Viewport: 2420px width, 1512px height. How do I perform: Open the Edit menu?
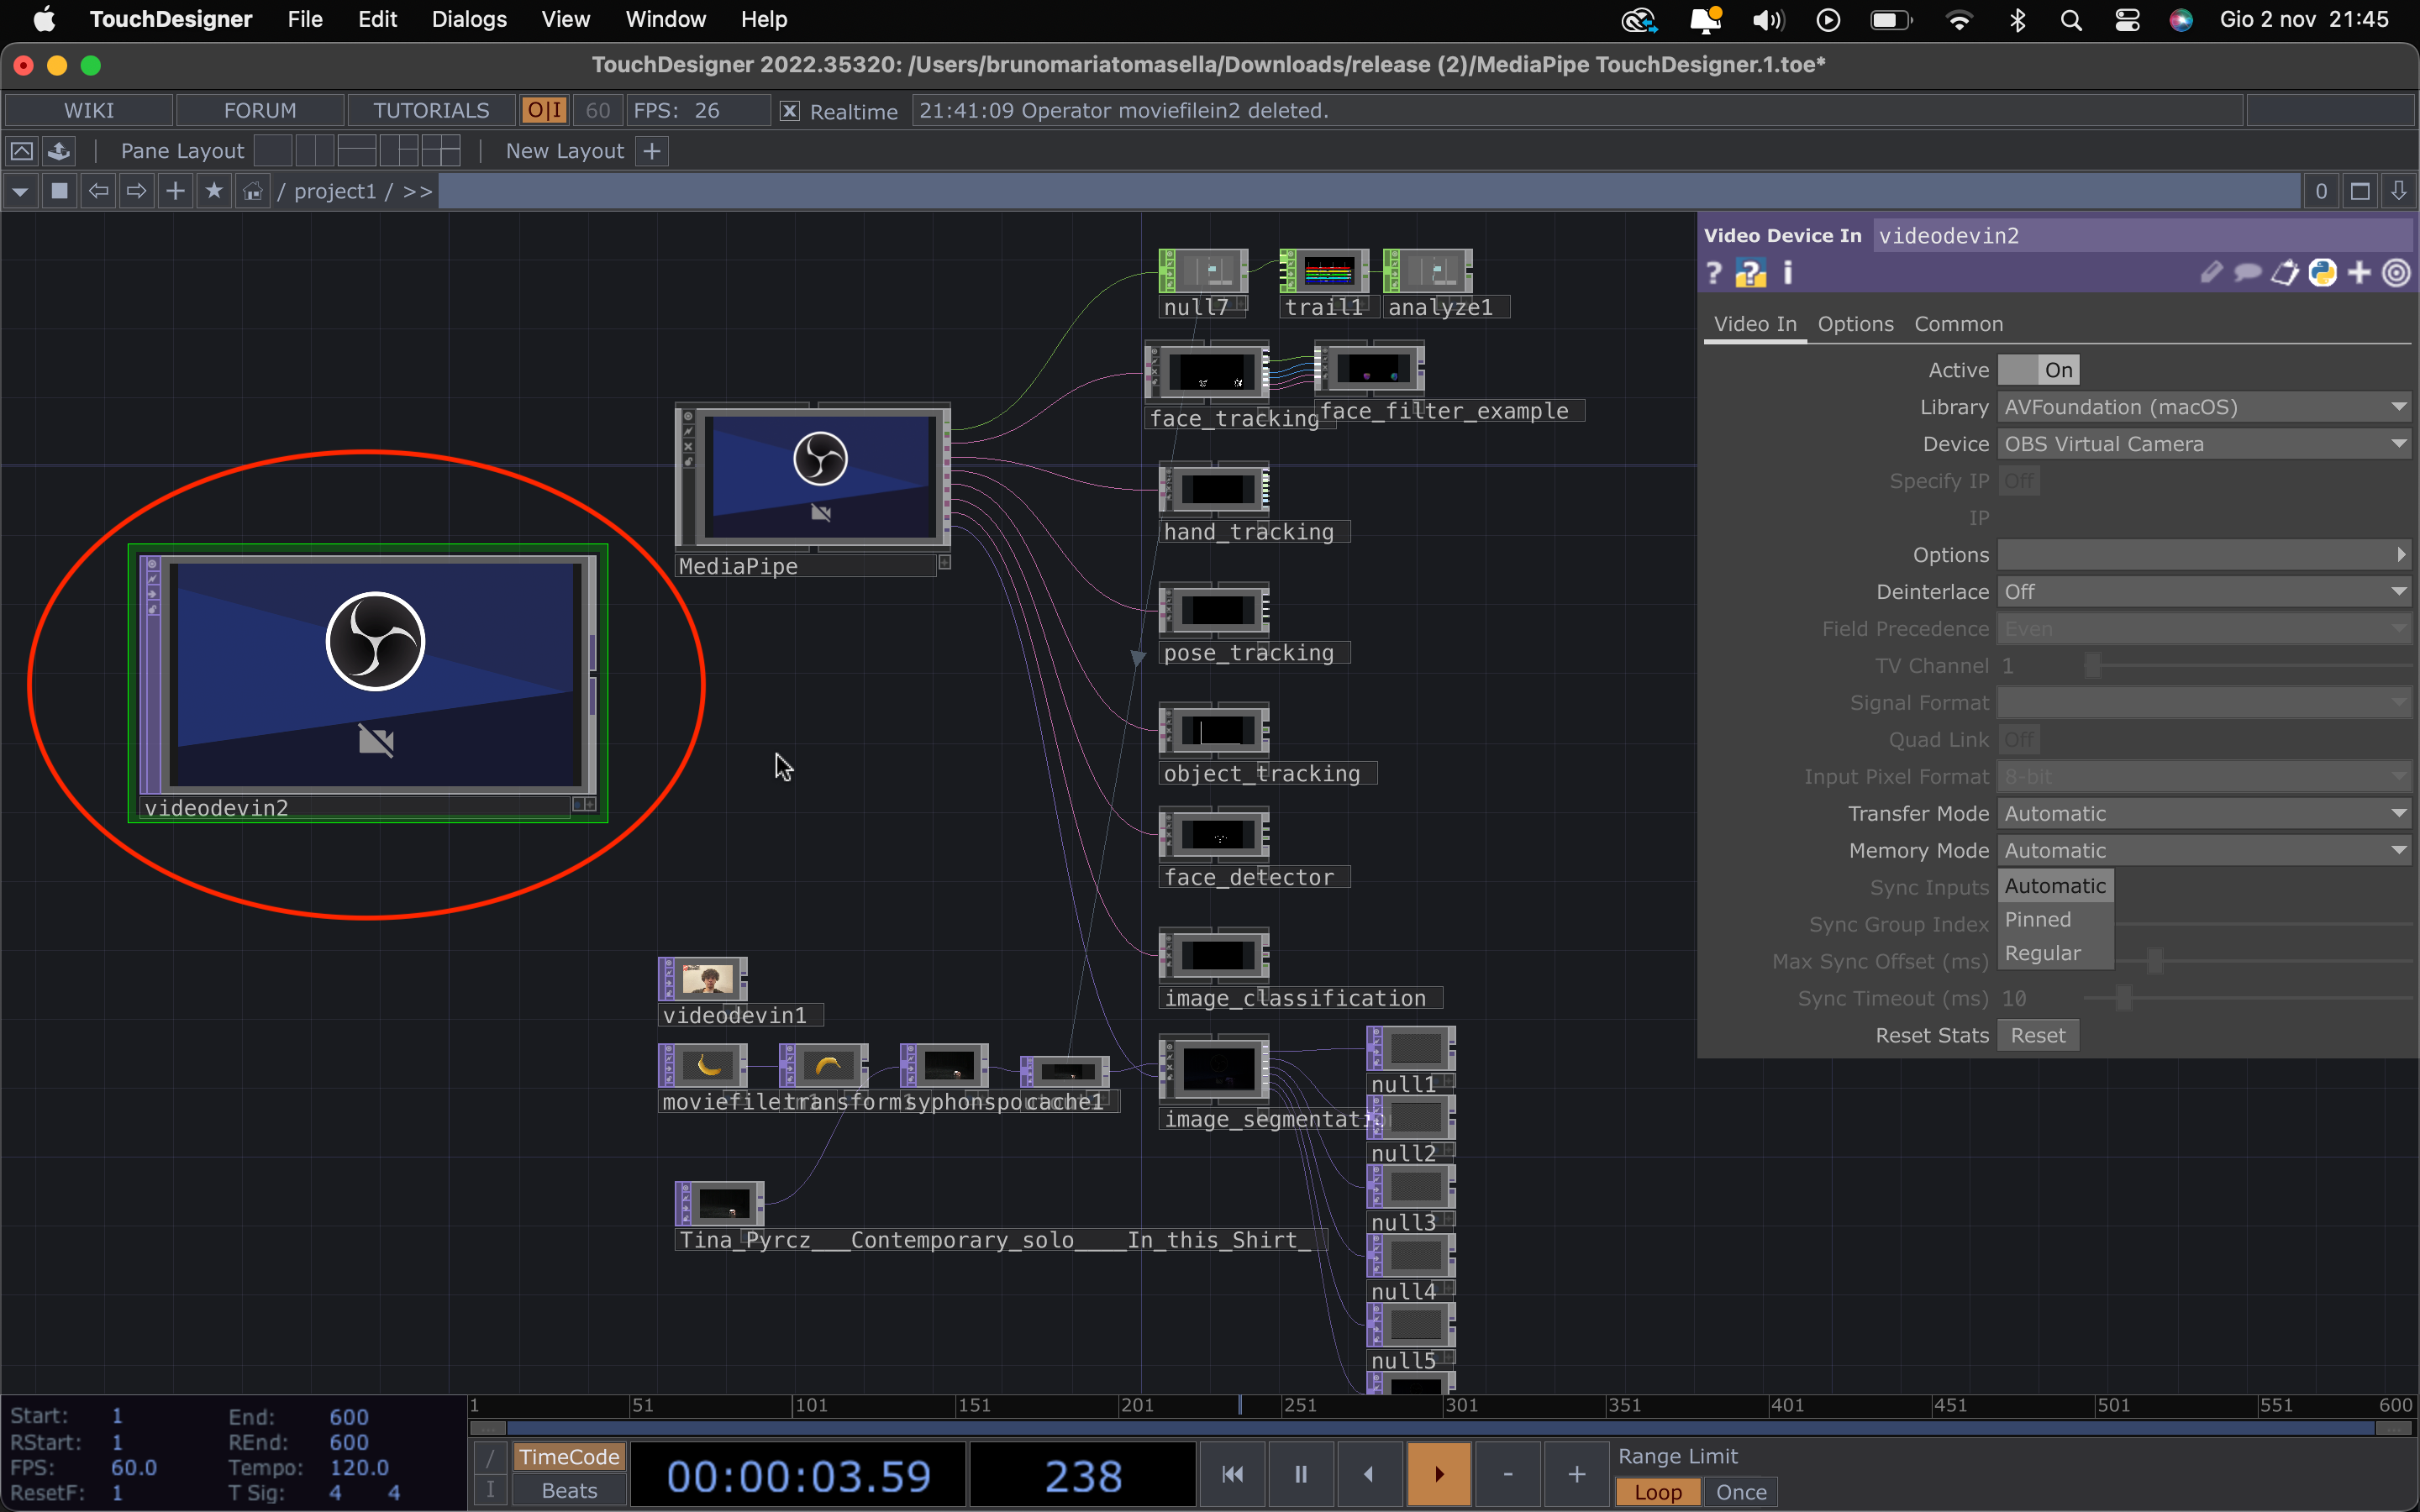coord(377,20)
